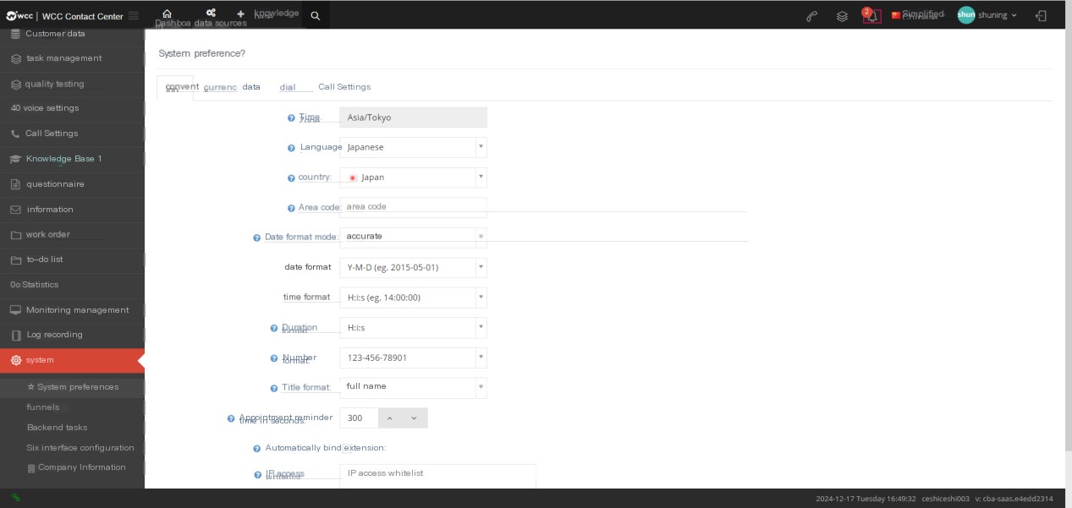Click the country help icon
The height and width of the screenshot is (508, 1072).
click(x=292, y=178)
